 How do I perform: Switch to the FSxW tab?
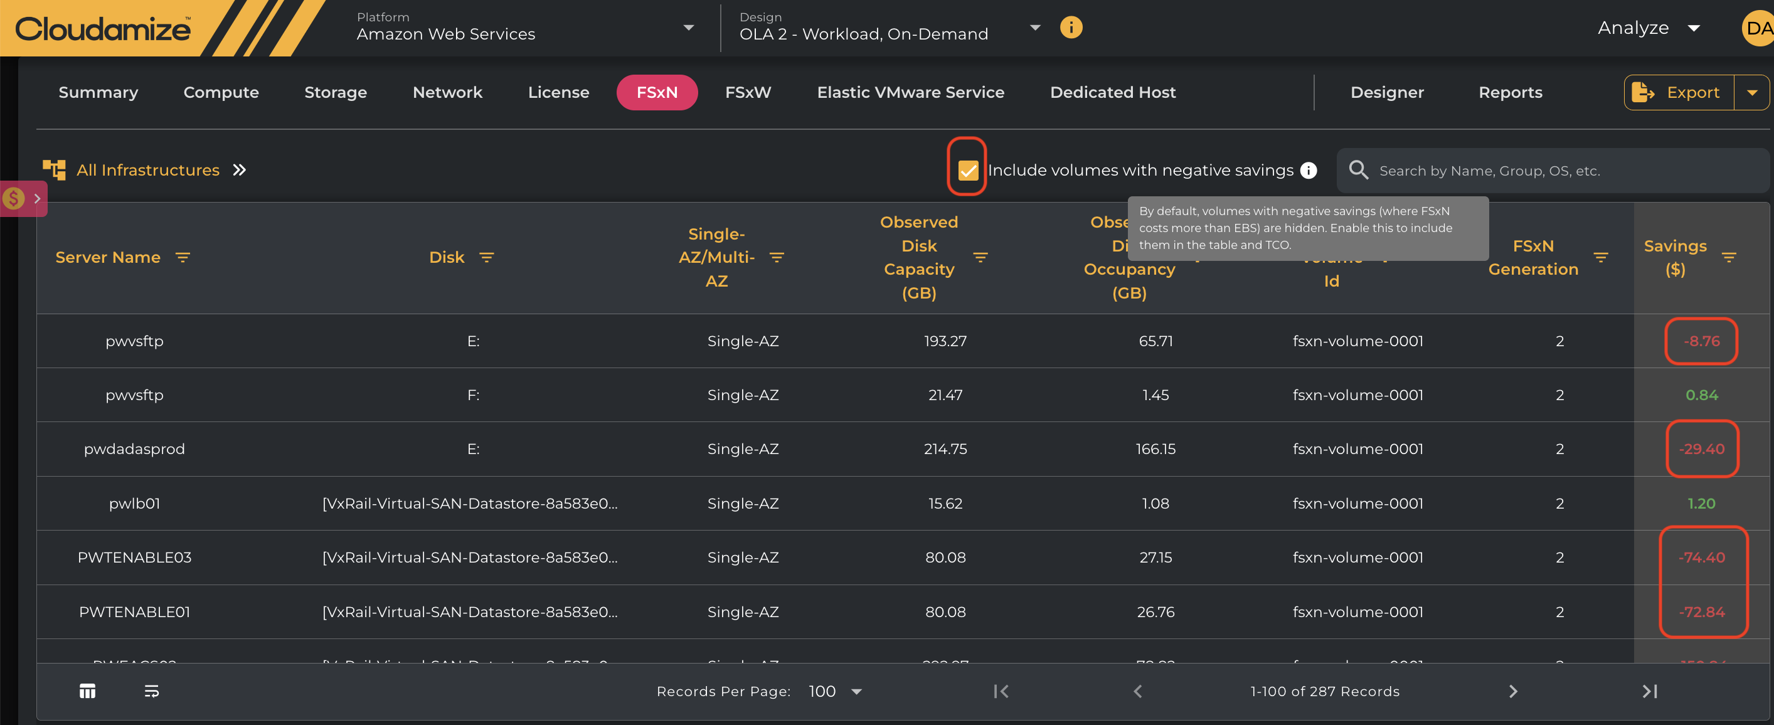coord(748,92)
